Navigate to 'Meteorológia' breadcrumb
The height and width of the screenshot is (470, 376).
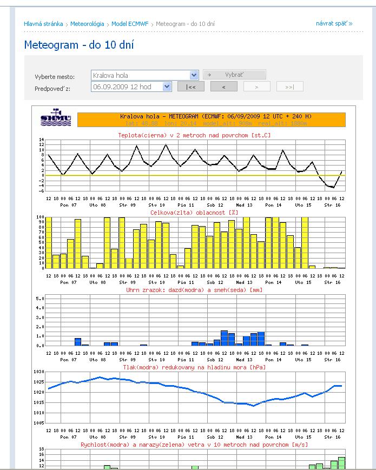point(88,24)
